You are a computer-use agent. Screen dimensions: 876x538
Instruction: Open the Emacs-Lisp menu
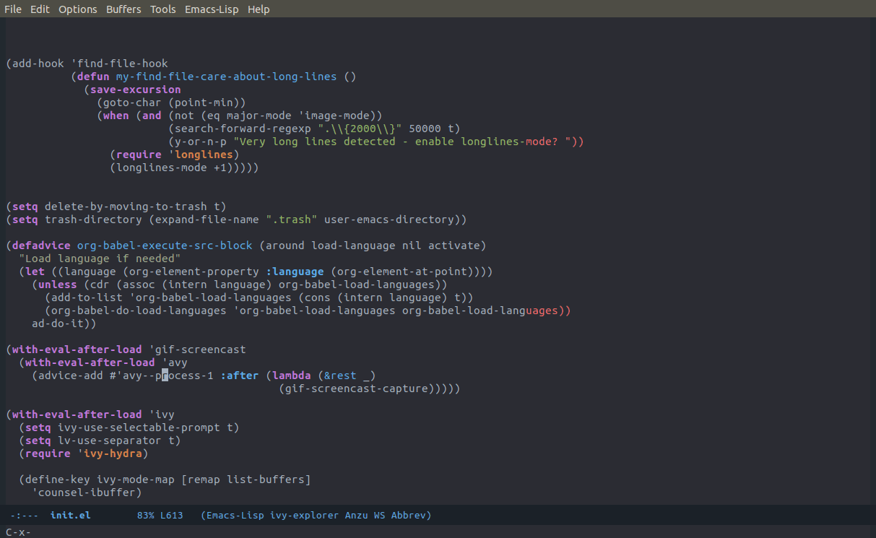[212, 9]
